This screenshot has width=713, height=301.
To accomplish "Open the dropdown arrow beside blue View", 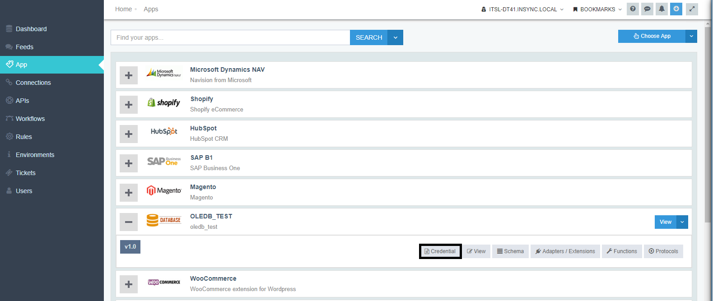I will pos(682,222).
